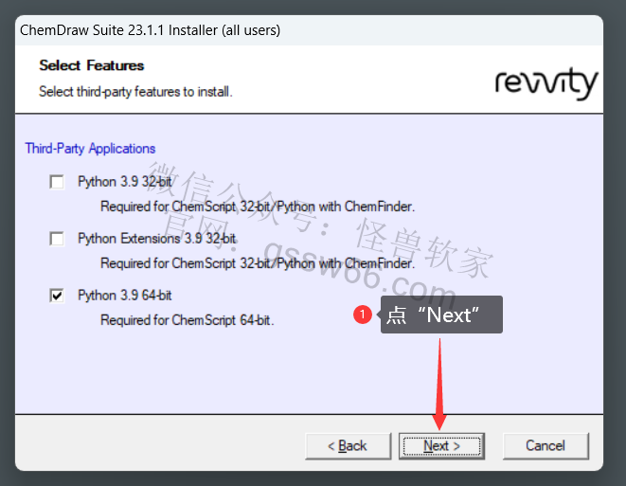This screenshot has width=626, height=486.
Task: Cancel the ChemDraw installer
Action: [546, 445]
